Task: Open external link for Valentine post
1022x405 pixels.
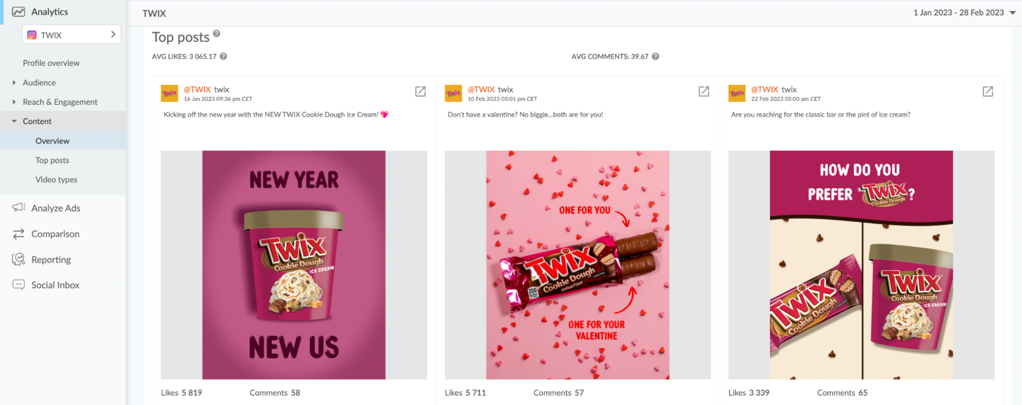Action: (704, 92)
